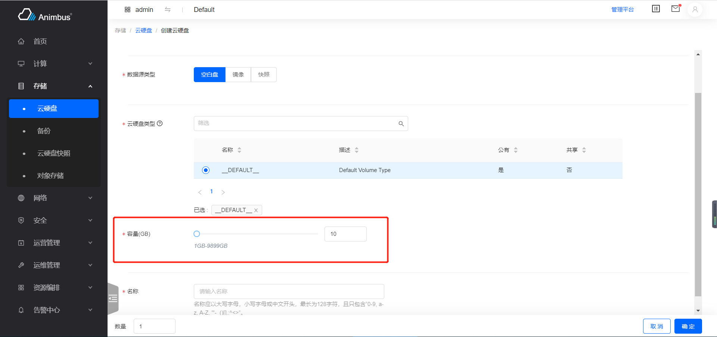Click the 告警中心 bell icon
Viewport: 717px width, 337px height.
21,310
